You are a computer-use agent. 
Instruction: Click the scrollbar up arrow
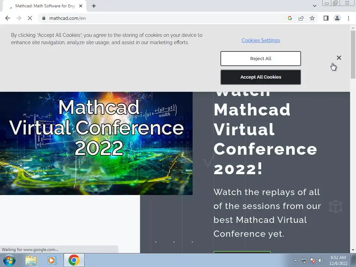[353, 27]
